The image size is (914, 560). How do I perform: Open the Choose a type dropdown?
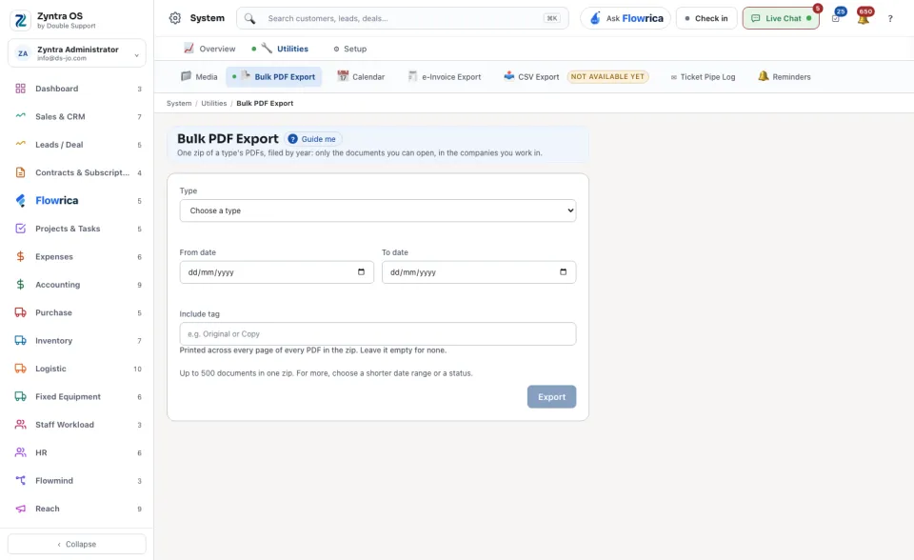tap(378, 210)
